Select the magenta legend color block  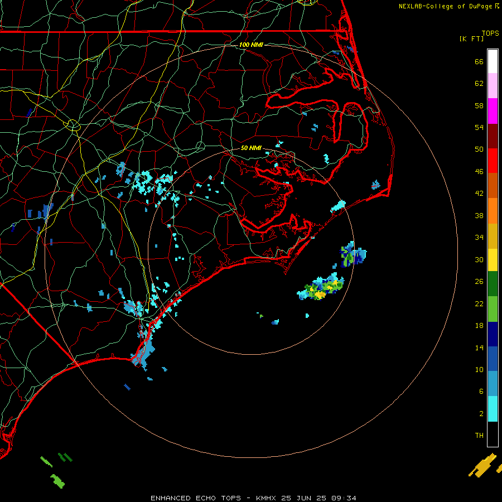493,111
